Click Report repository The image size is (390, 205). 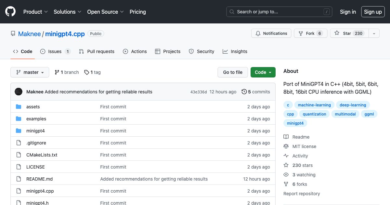(302, 194)
